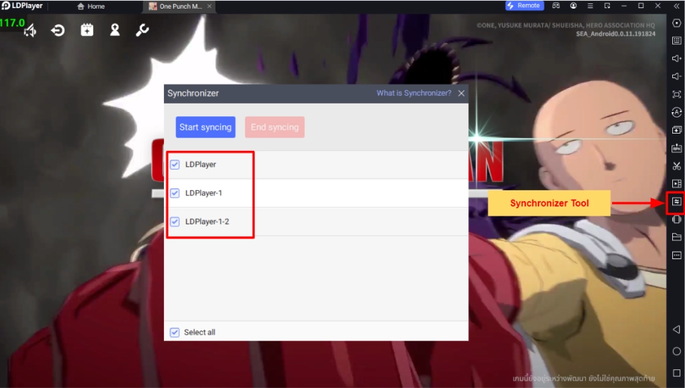Click the in-game wrench settings icon
The height and width of the screenshot is (388, 685).
(x=142, y=30)
